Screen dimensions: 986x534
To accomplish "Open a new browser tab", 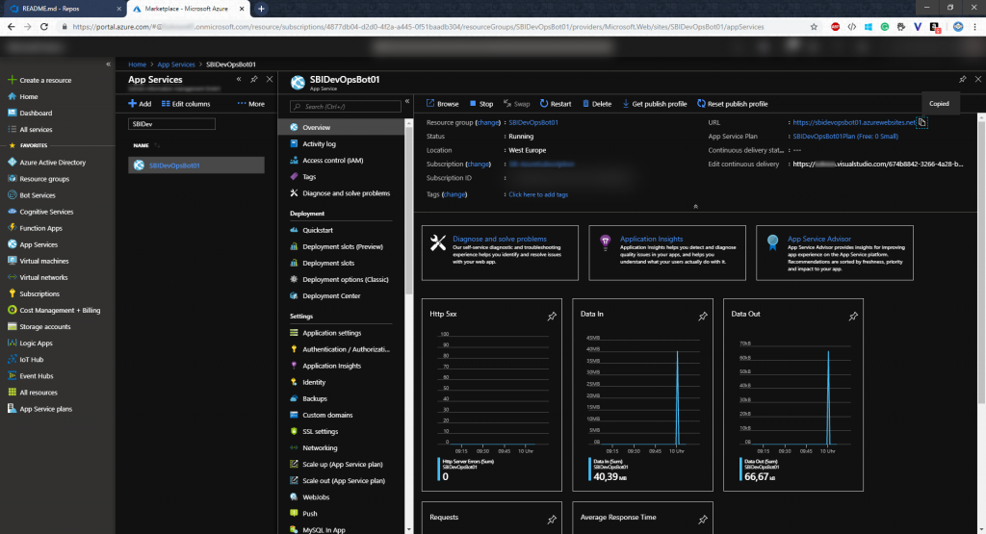I will [x=261, y=9].
